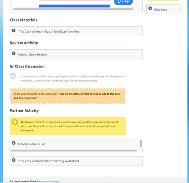The width and height of the screenshot is (189, 183).
Task: Click the arrow icon next to Kahoot! Story Review
Action: 14,53
